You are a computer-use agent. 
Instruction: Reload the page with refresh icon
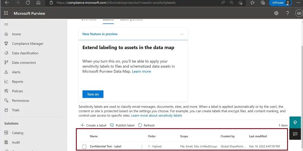28,3
